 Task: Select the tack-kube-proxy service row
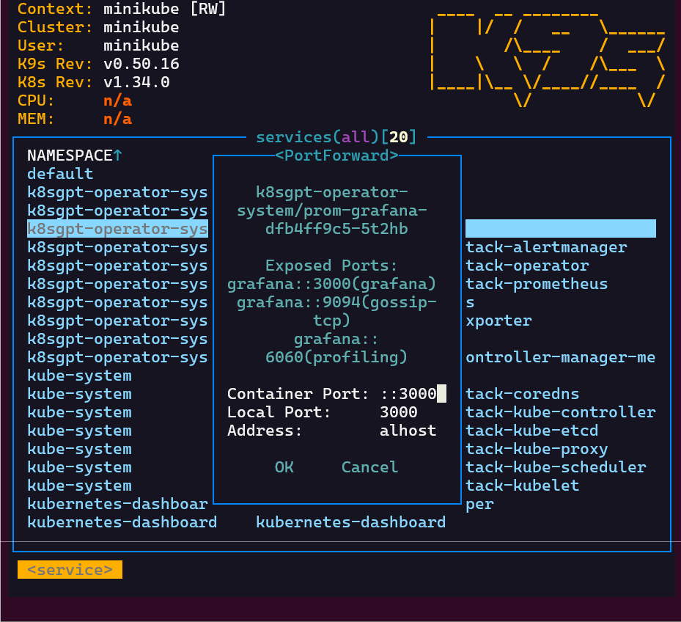click(537, 449)
